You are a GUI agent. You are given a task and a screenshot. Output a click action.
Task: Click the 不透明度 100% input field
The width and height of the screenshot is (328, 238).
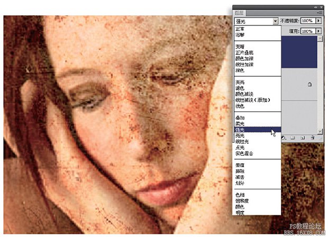[308, 21]
